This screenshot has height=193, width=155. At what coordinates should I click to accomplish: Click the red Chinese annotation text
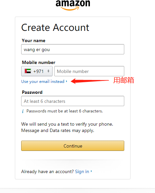point(124,80)
